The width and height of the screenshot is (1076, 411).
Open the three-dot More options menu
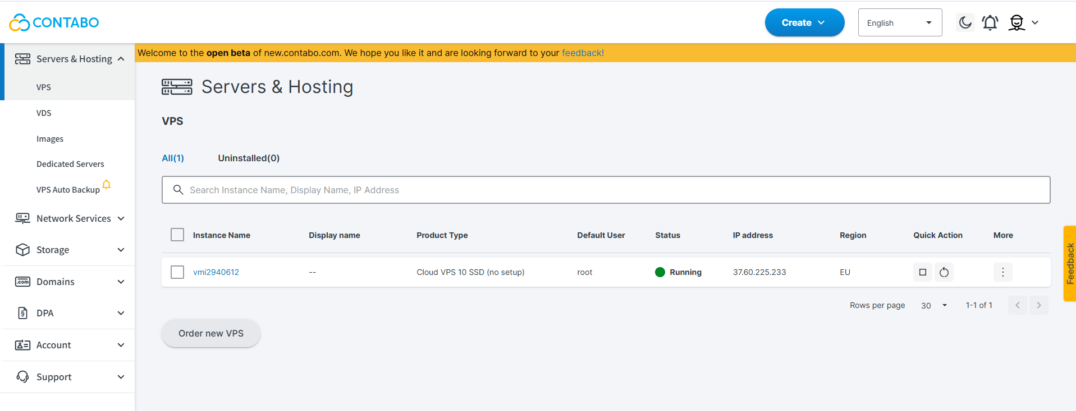pos(1002,272)
